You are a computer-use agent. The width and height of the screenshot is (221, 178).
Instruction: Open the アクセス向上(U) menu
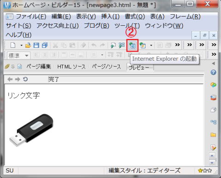(58, 26)
